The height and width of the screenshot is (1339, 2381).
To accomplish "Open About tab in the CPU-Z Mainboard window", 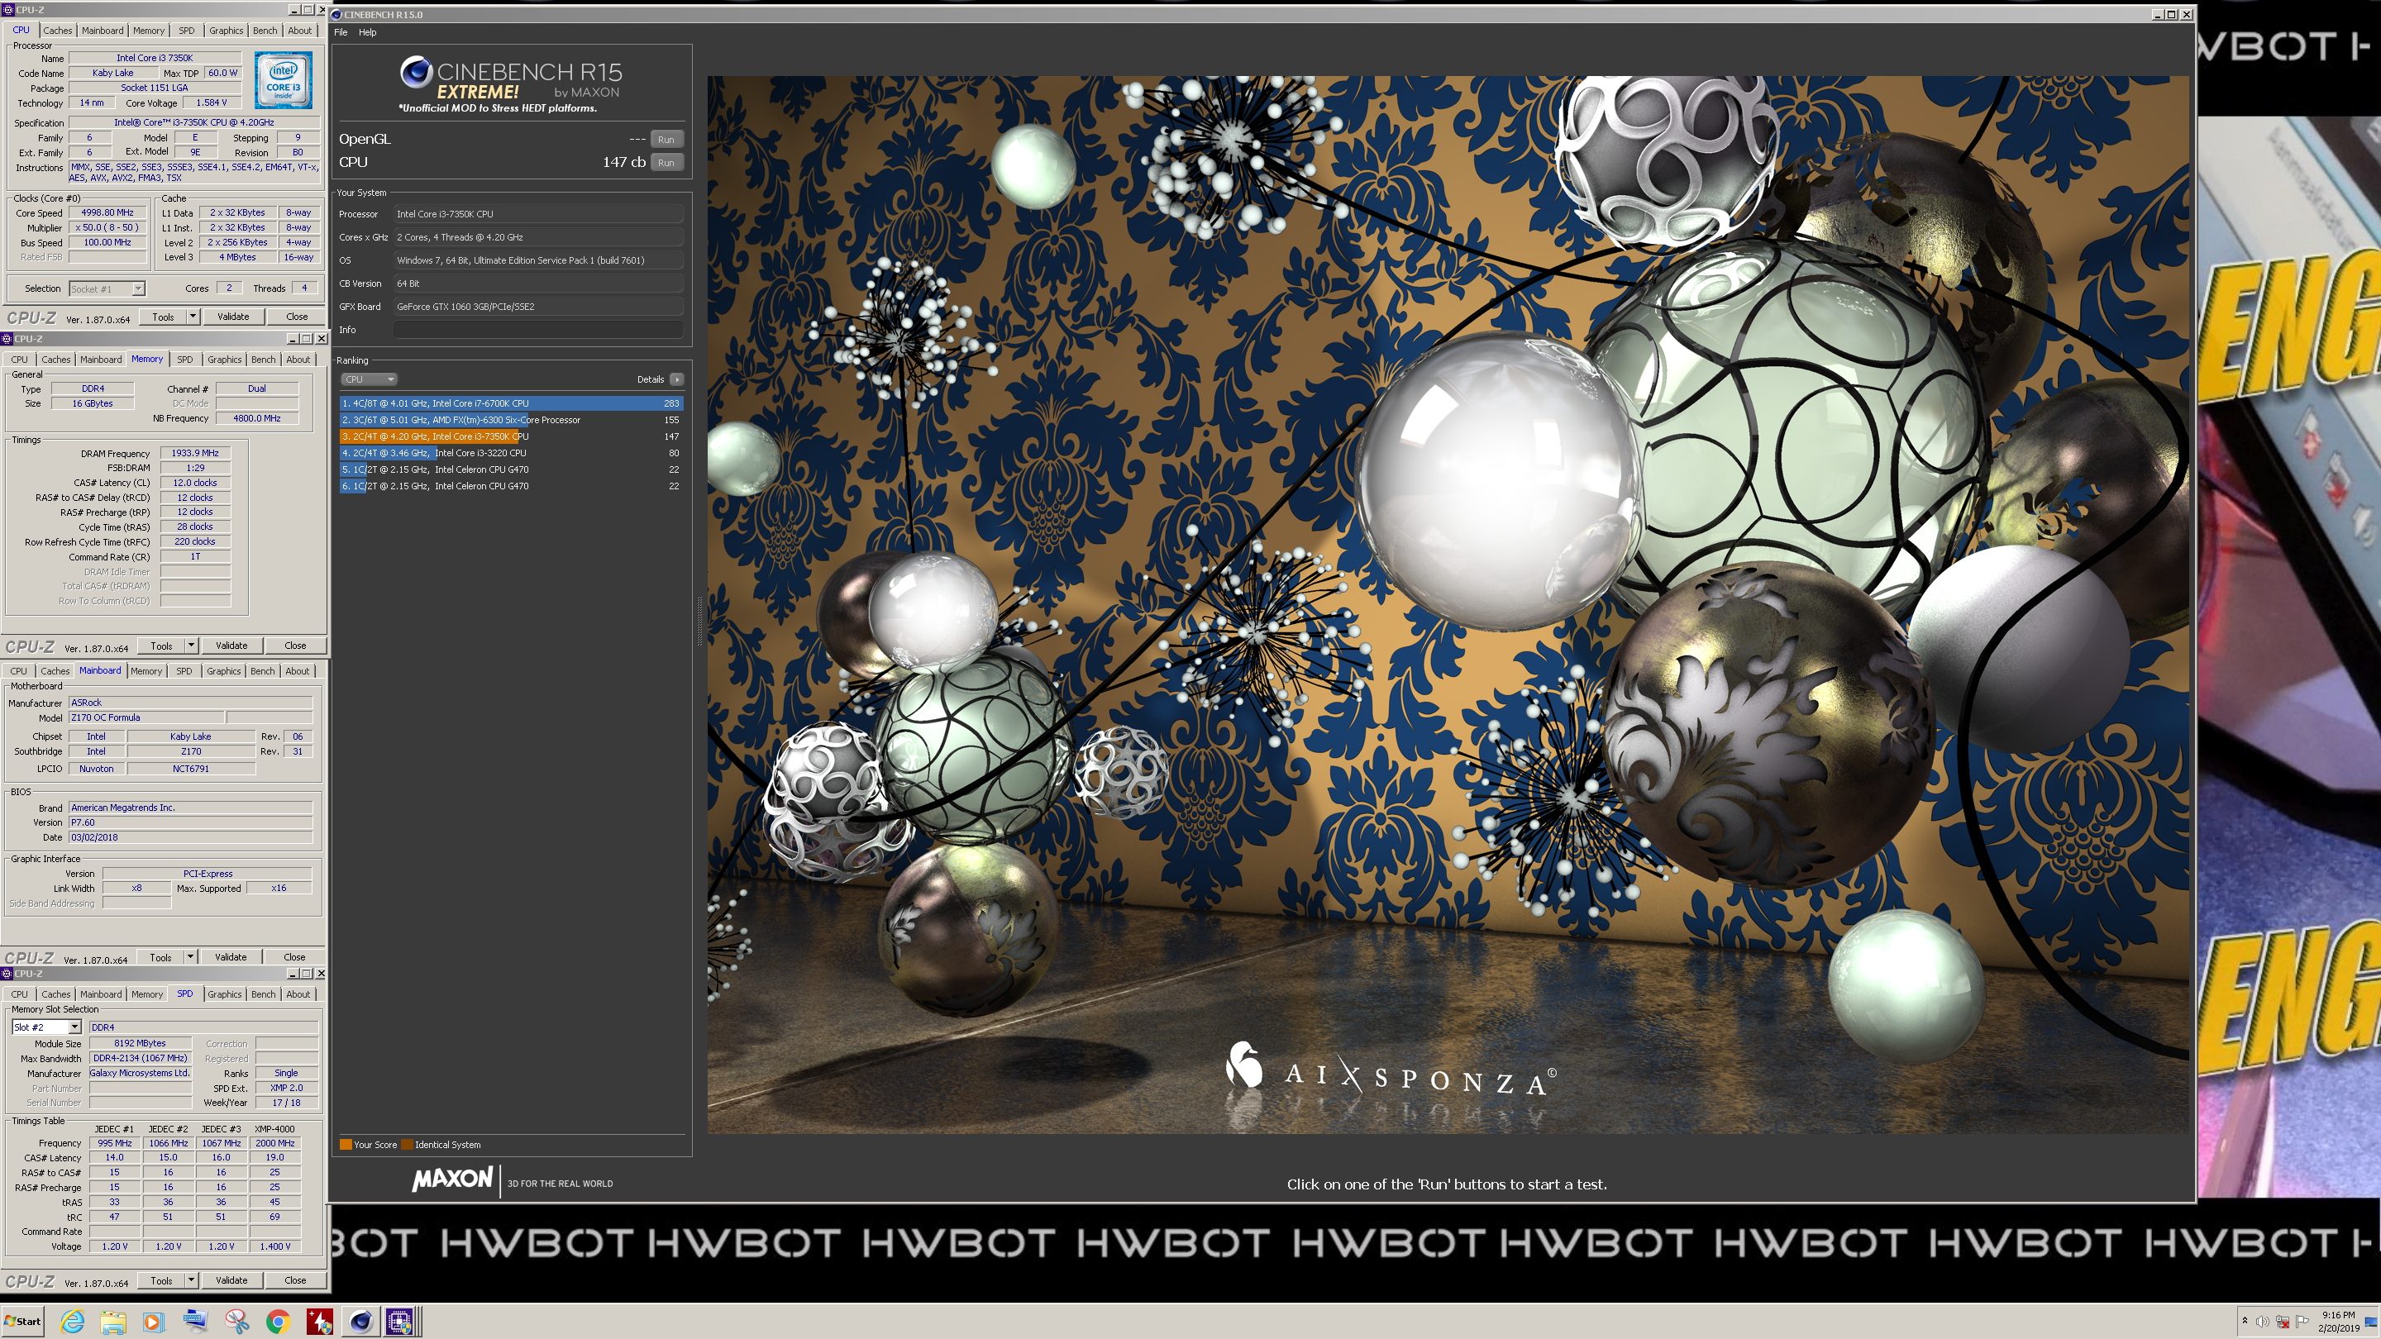I will tap(298, 671).
